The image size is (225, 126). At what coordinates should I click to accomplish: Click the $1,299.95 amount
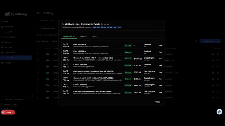point(138,59)
